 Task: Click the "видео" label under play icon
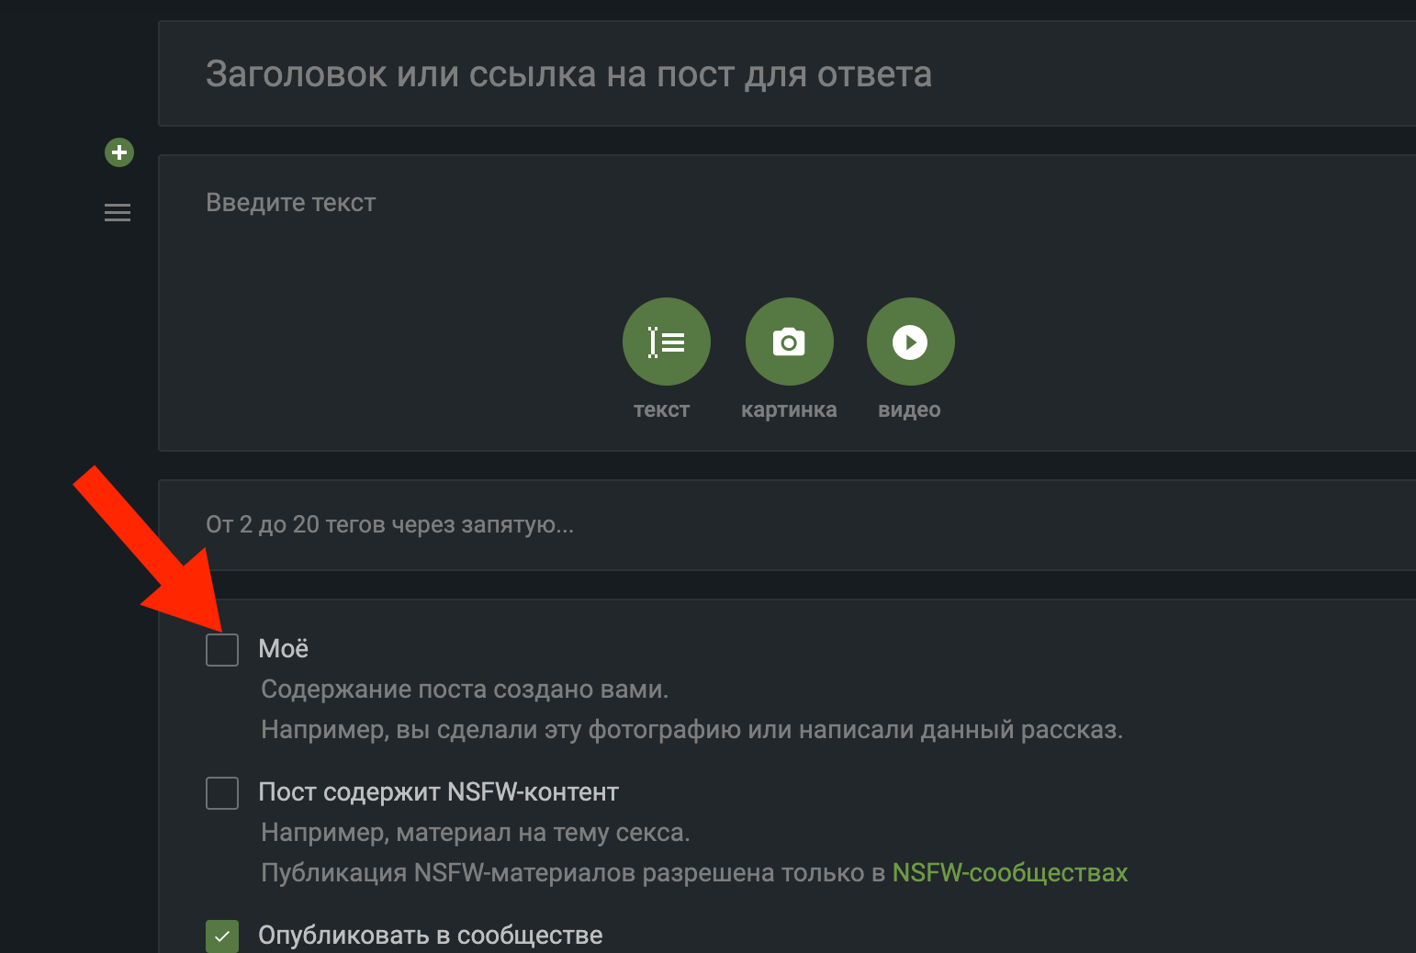[909, 409]
